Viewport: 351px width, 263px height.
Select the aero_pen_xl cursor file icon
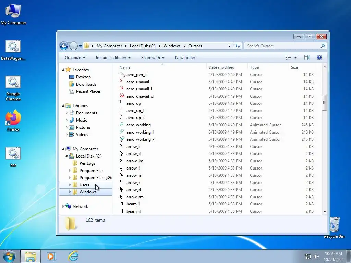coord(122,74)
